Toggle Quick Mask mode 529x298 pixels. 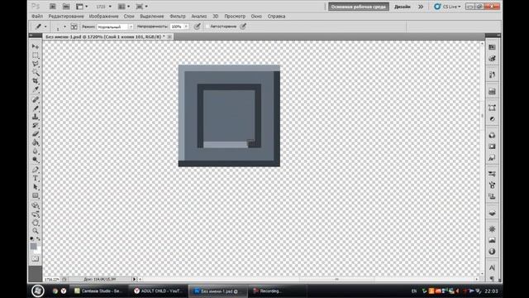[35, 259]
